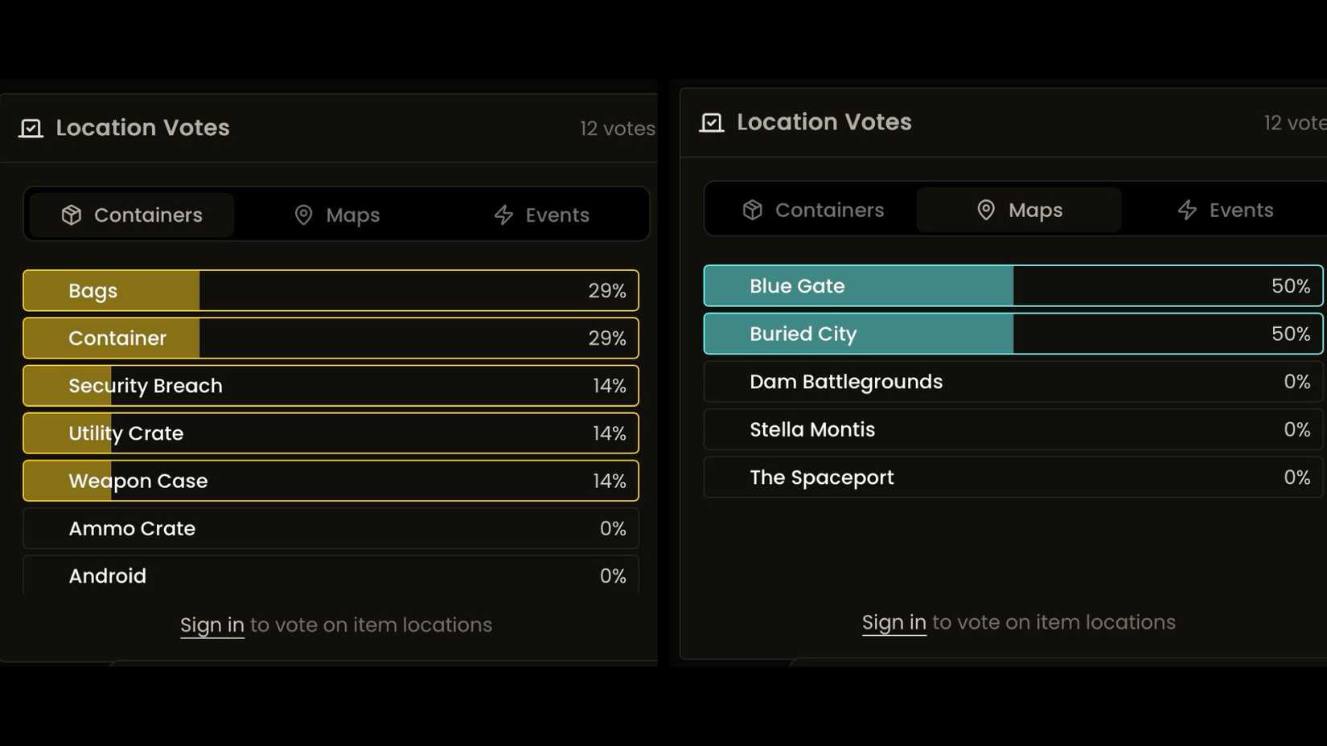Click Sign in link under containers list
Screen dimensions: 1327x746
(212, 625)
